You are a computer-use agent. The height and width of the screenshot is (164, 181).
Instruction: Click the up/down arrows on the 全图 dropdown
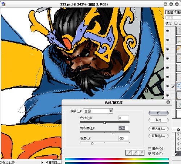coord(111,111)
